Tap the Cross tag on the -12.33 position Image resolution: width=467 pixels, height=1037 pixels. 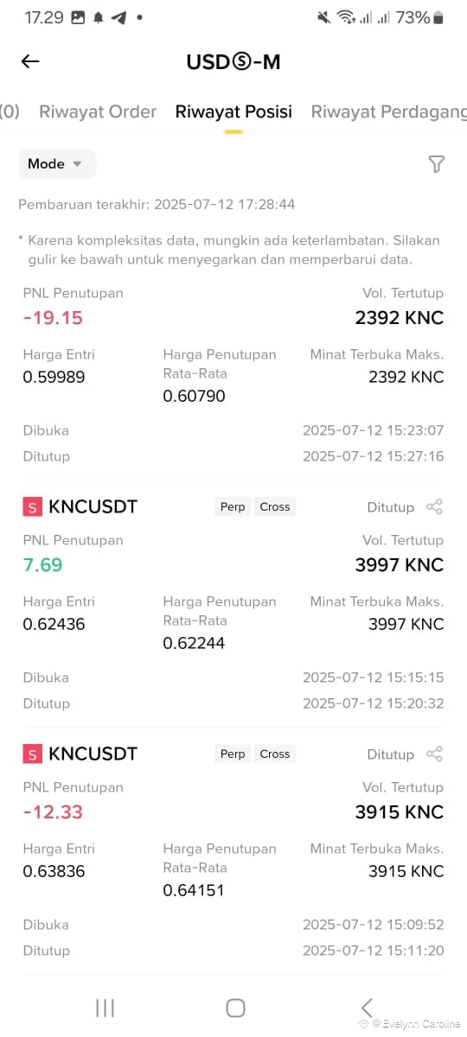[x=275, y=754]
